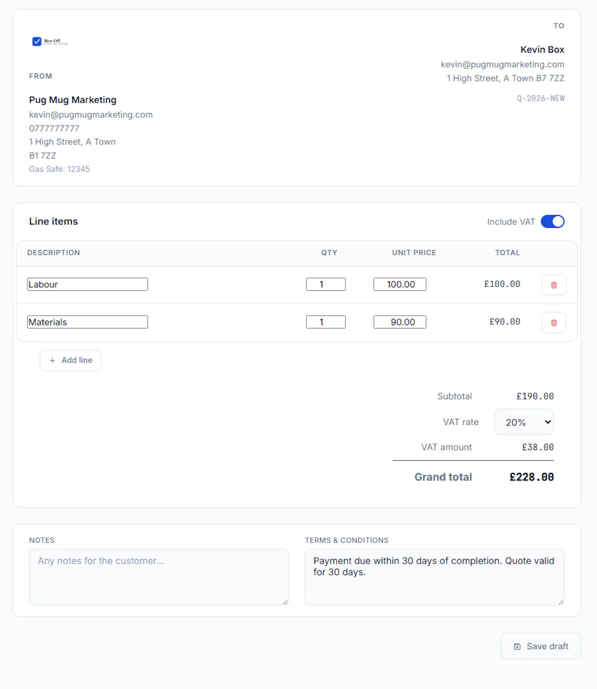Click the Add line button
This screenshot has width=597, height=689.
click(x=71, y=360)
